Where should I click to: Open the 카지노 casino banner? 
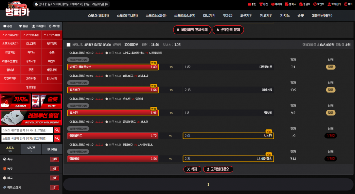pyautogui.click(x=16, y=101)
